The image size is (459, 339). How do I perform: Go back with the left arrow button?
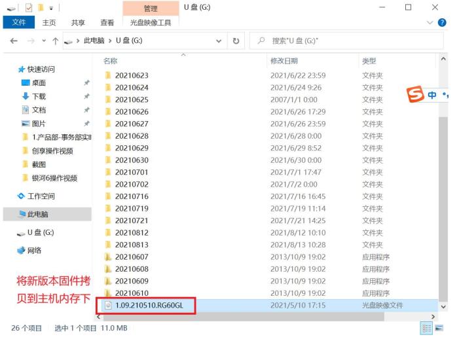[14, 41]
